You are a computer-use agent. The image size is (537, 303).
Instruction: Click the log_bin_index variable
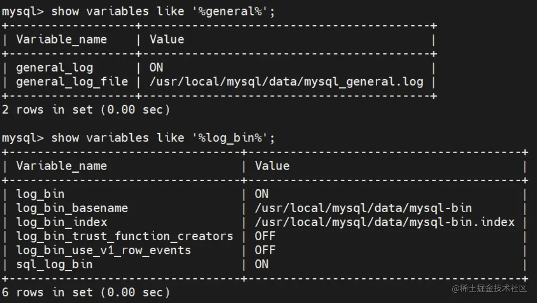[x=61, y=222]
